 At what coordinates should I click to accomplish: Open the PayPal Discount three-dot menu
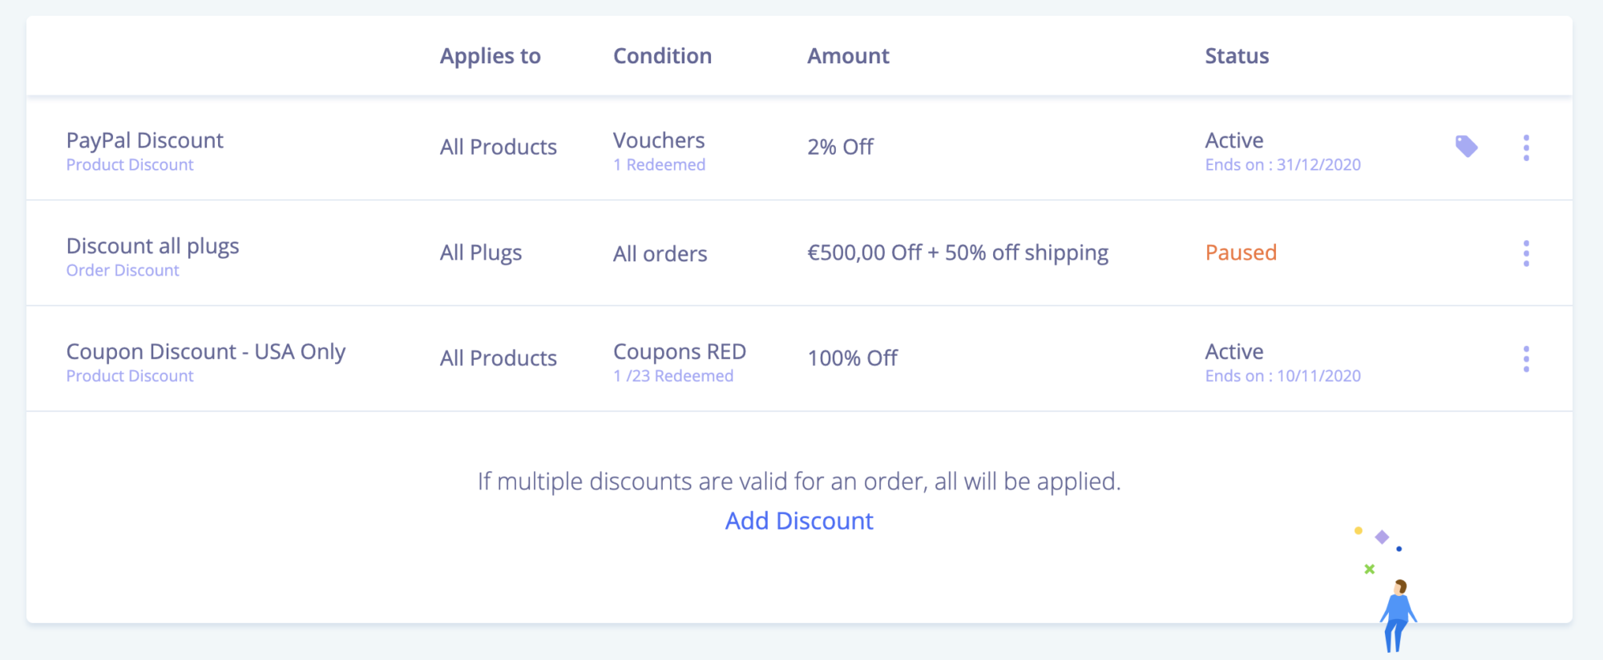click(1526, 147)
